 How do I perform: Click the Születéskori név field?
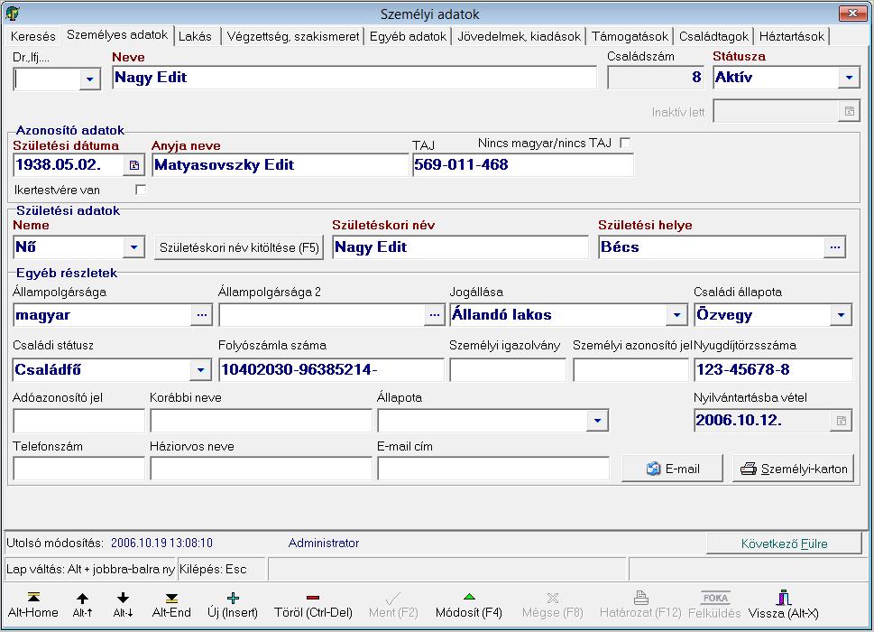pyautogui.click(x=460, y=247)
